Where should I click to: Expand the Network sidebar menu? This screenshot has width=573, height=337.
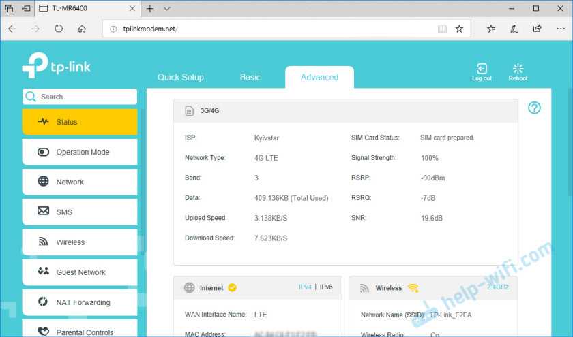point(79,182)
